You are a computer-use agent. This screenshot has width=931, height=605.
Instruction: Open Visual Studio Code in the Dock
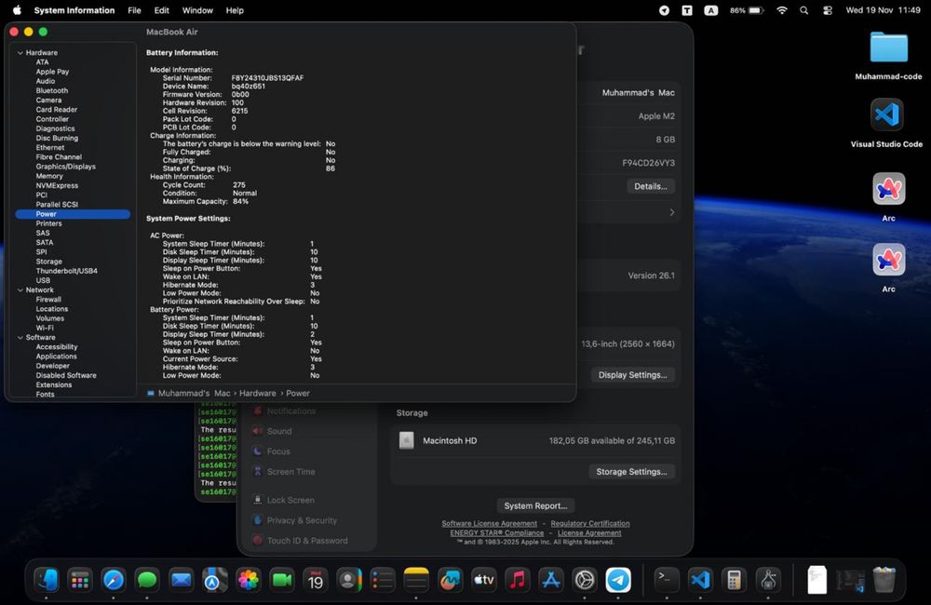[x=700, y=580]
